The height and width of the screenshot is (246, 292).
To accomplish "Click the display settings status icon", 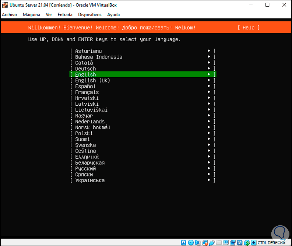I will point(226,242).
